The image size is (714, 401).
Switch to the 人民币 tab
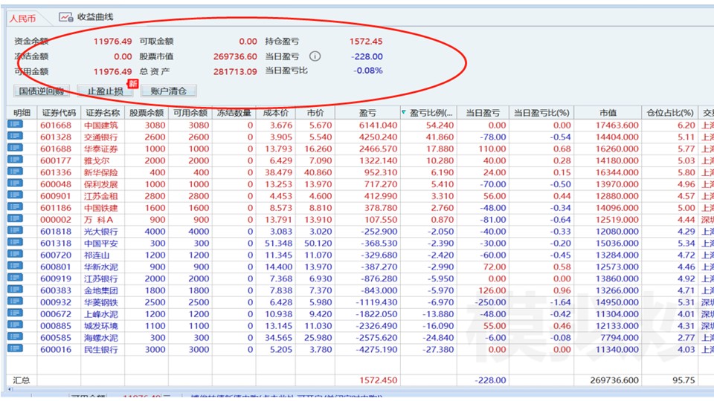(22, 19)
